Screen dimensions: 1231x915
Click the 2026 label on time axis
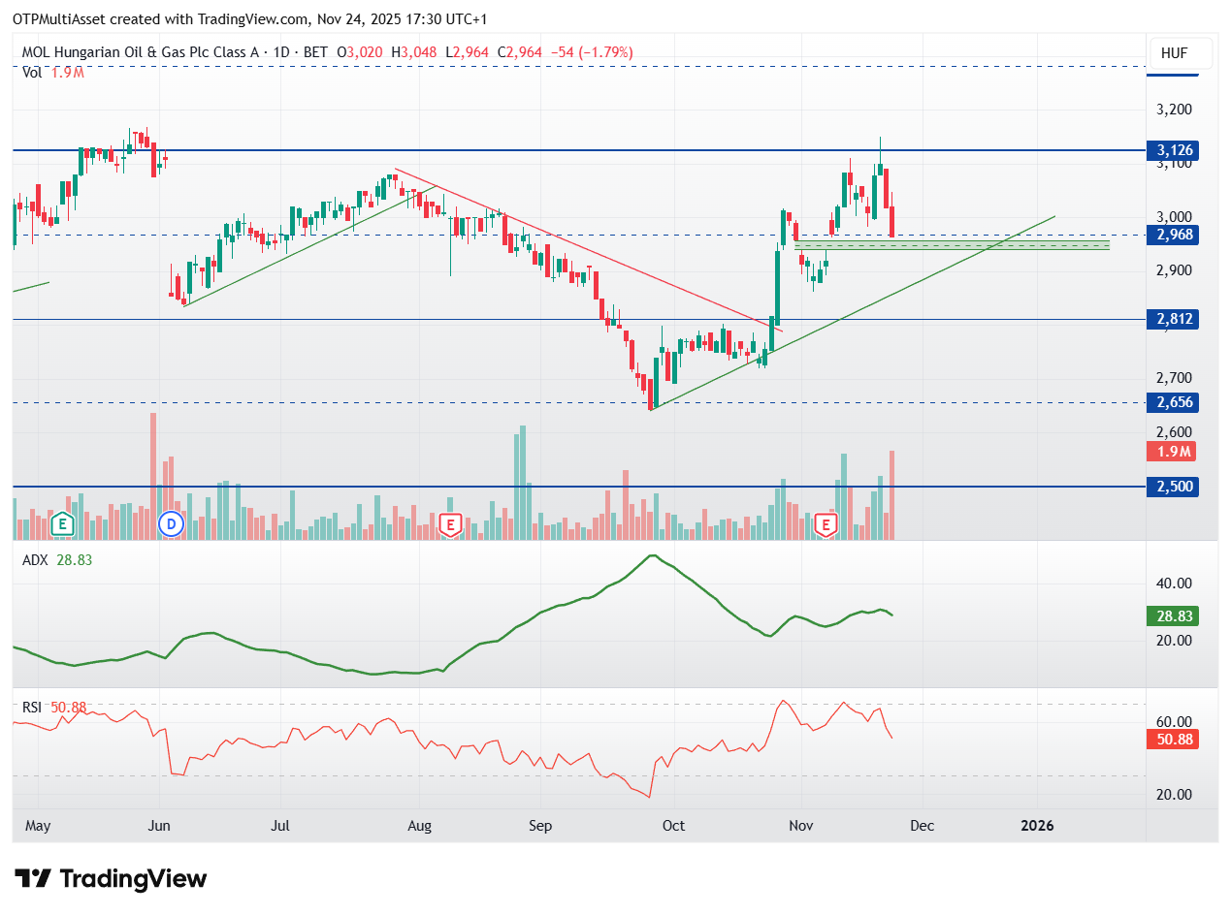pos(1037,826)
